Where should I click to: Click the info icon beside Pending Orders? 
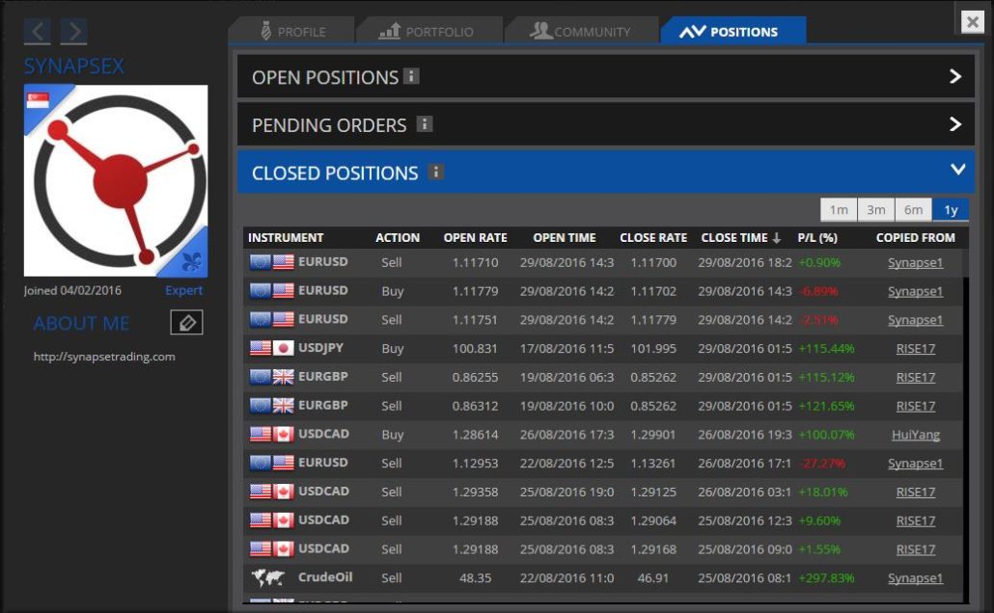(424, 124)
